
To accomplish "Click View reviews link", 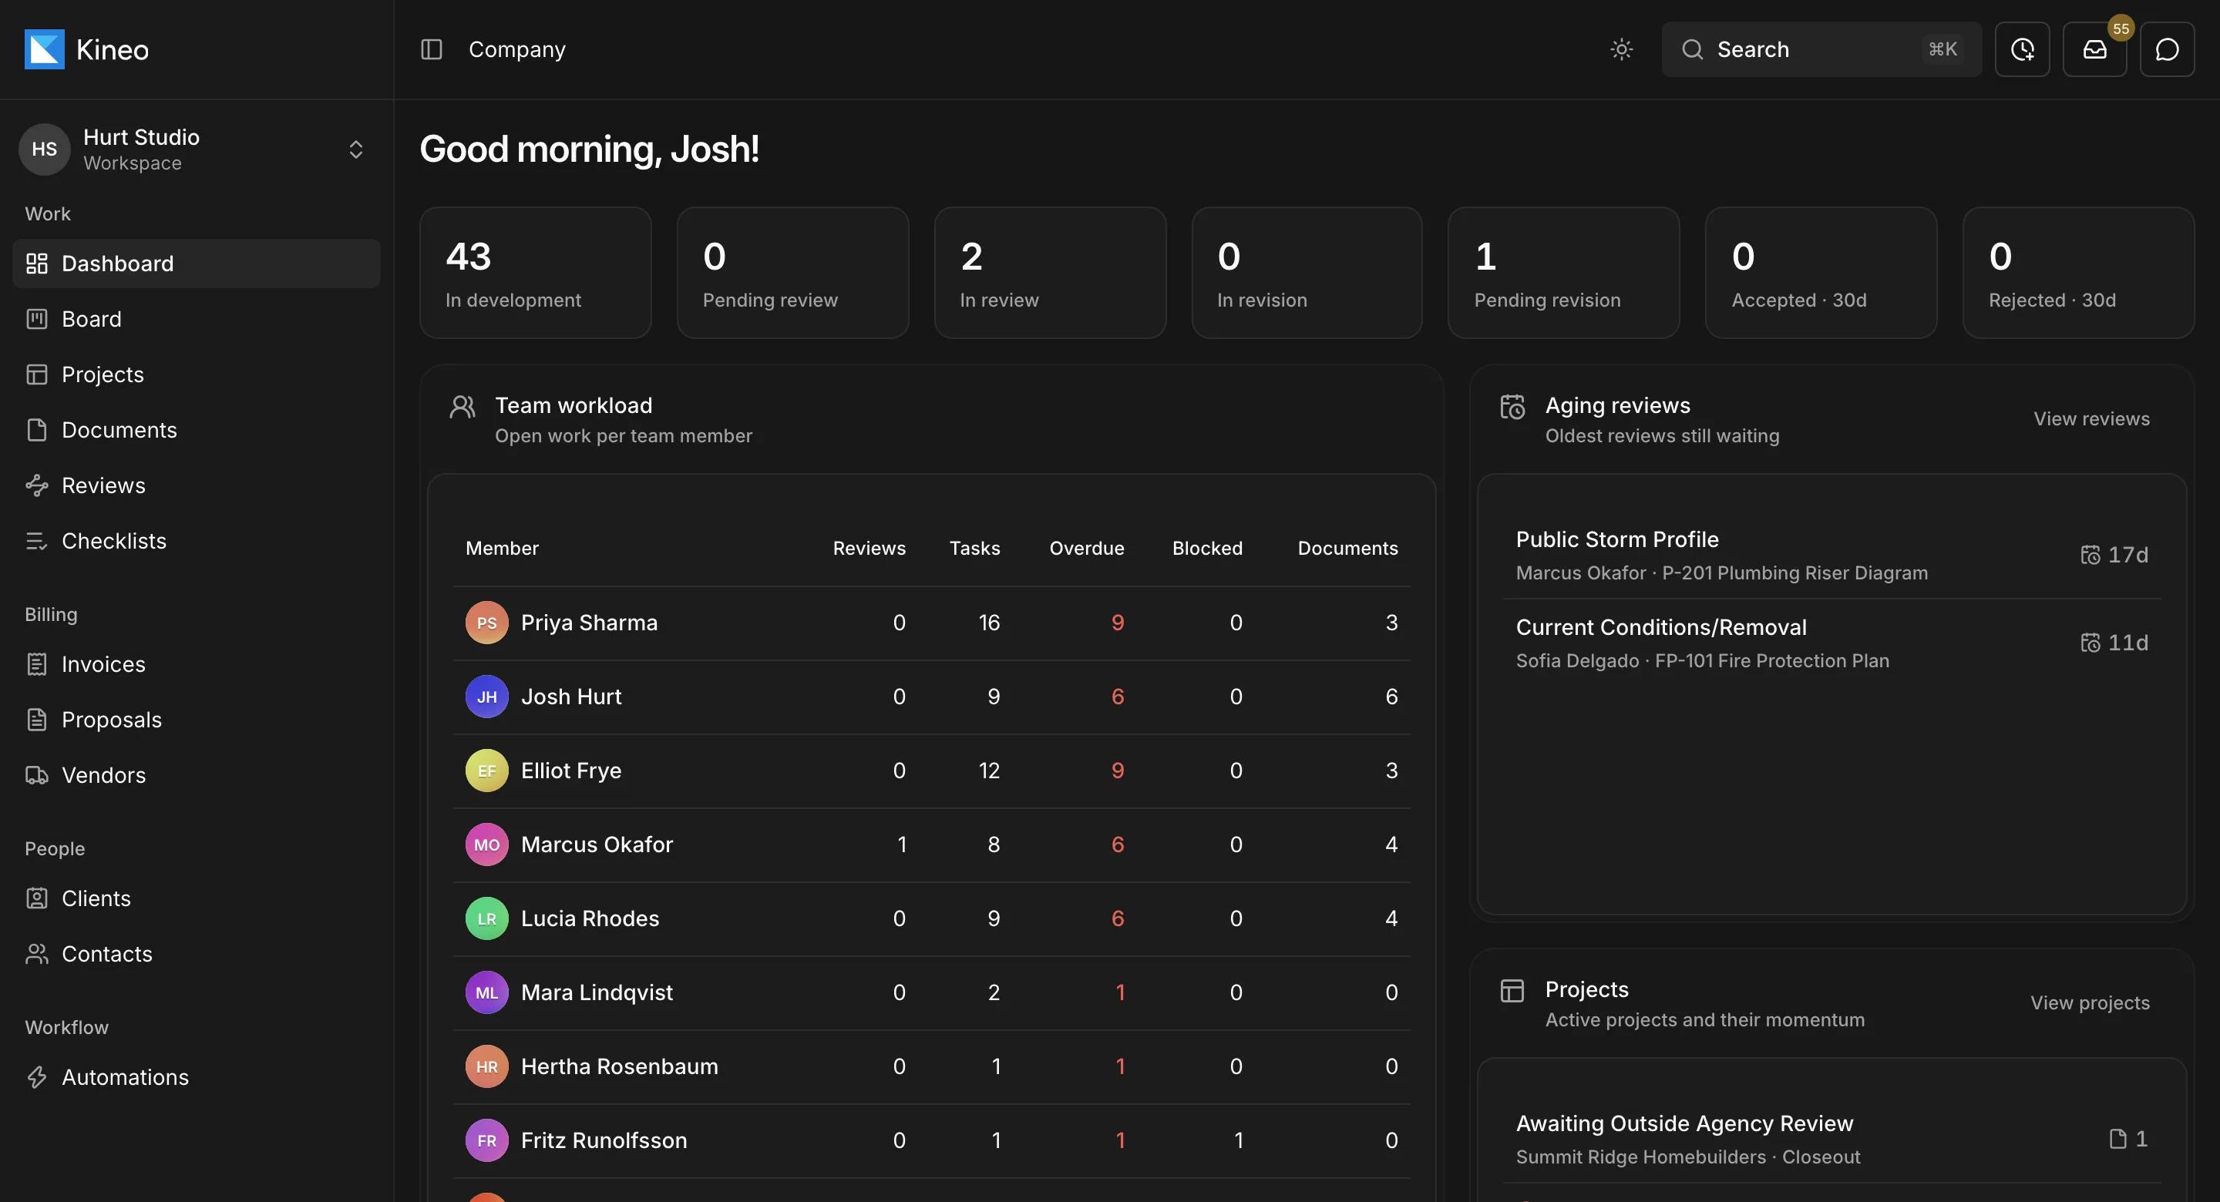I will 2091,418.
